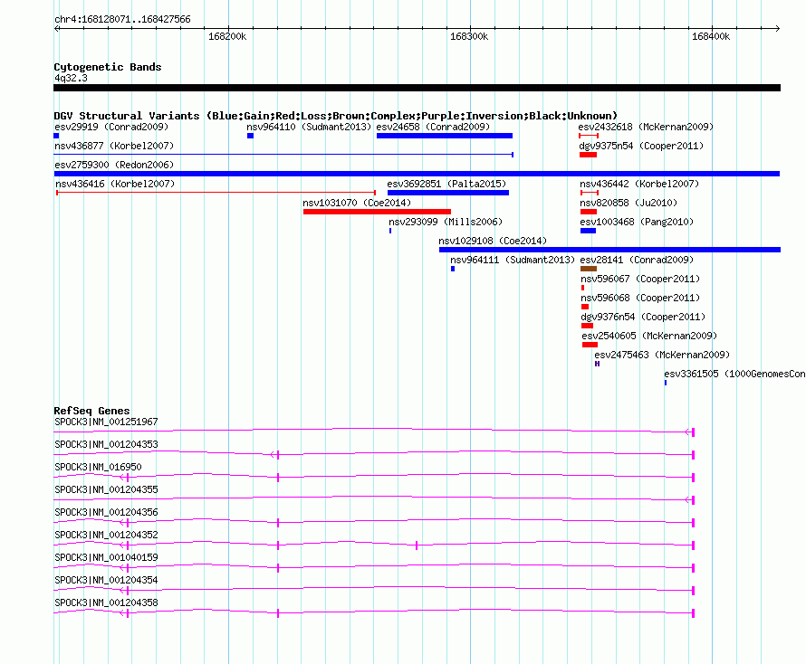Click the Cytogenetic Bands track title
Screen dimensions: 806x664
coord(108,67)
